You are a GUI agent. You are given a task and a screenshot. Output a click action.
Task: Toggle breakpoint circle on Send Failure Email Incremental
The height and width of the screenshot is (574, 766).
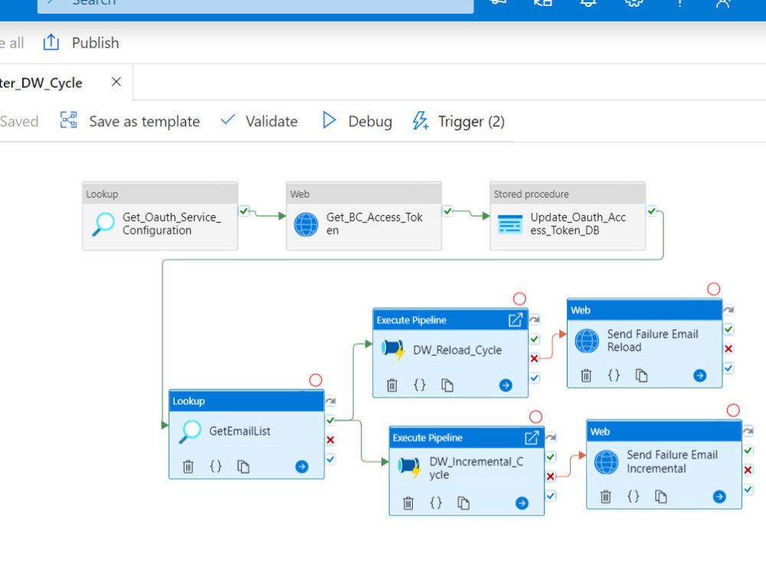click(733, 410)
